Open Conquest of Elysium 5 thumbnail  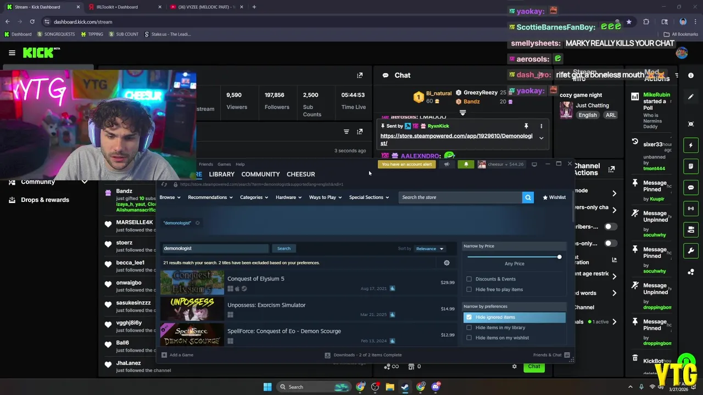pos(192,283)
